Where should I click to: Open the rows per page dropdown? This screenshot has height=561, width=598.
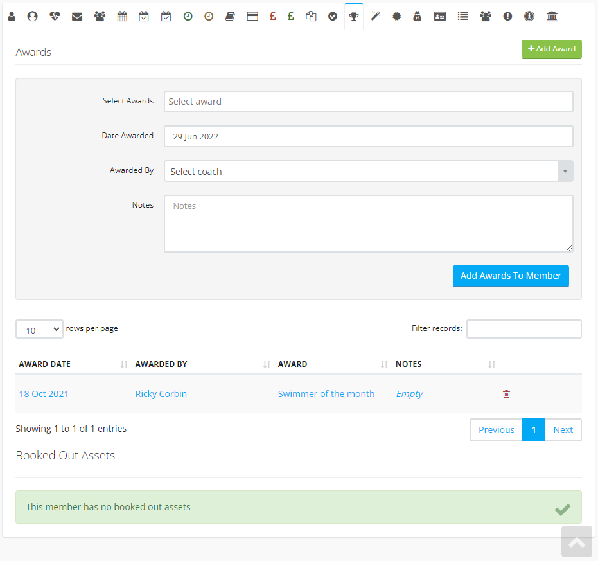point(39,330)
